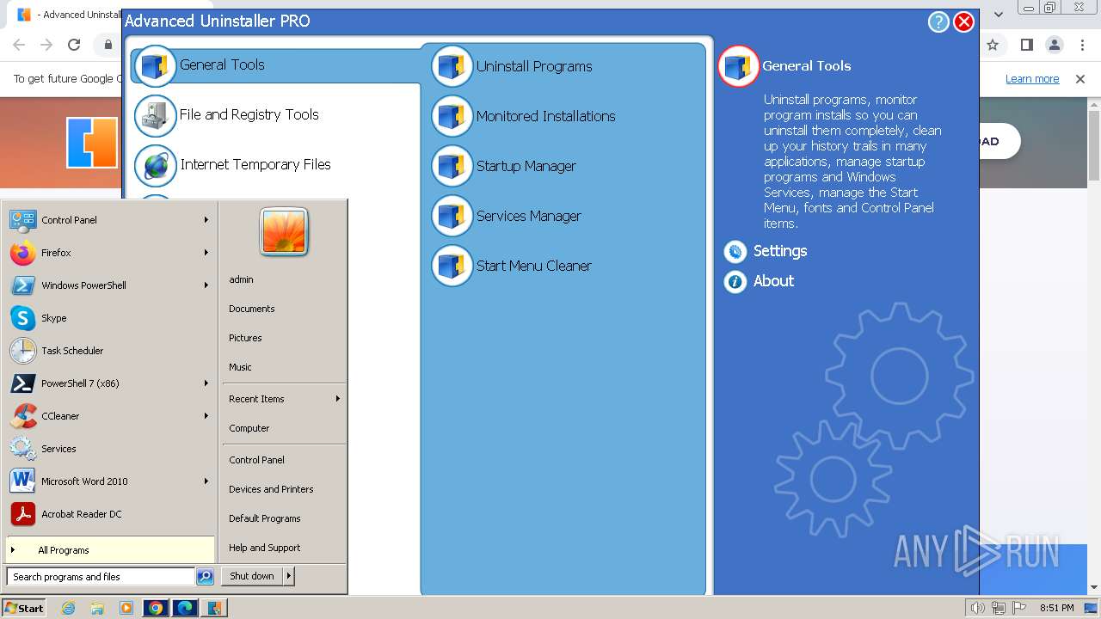This screenshot has width=1101, height=619.
Task: Open Documents from Start menu
Action: pyautogui.click(x=252, y=309)
